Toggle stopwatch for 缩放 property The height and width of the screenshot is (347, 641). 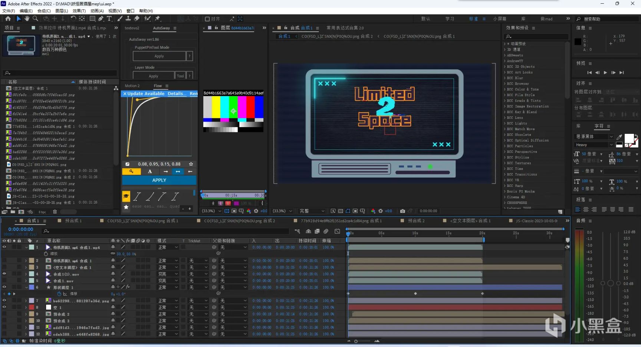click(x=46, y=254)
